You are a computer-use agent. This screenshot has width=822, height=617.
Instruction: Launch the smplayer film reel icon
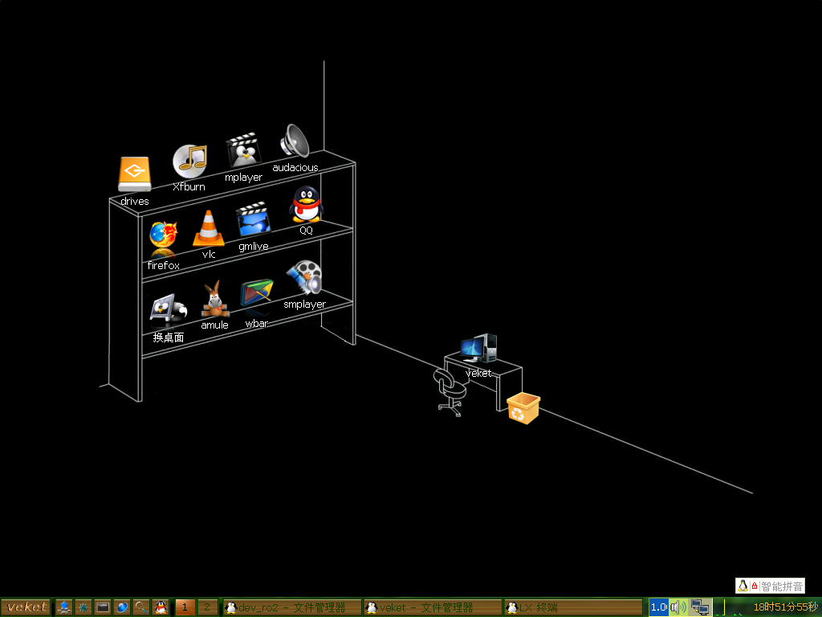304,277
